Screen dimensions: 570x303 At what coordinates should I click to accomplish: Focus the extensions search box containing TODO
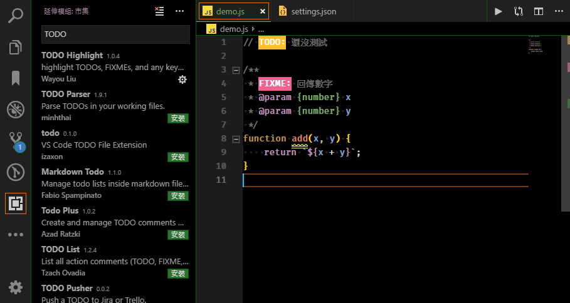(x=115, y=34)
